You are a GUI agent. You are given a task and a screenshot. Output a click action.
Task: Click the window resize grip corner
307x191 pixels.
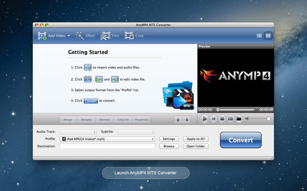click(272, 158)
